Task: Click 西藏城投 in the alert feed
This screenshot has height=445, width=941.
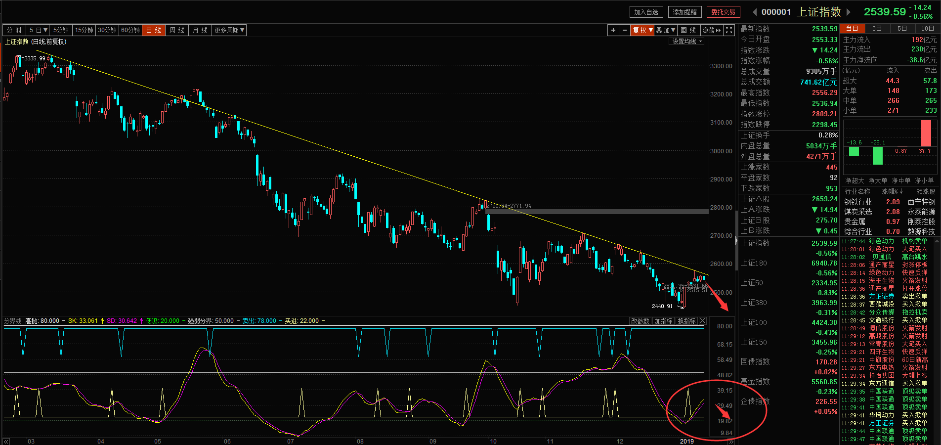Action: click(881, 305)
